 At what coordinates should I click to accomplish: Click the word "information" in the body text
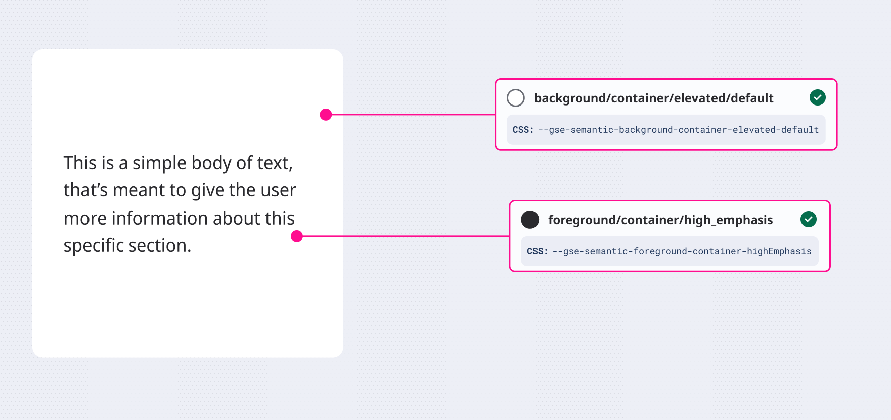coord(160,219)
